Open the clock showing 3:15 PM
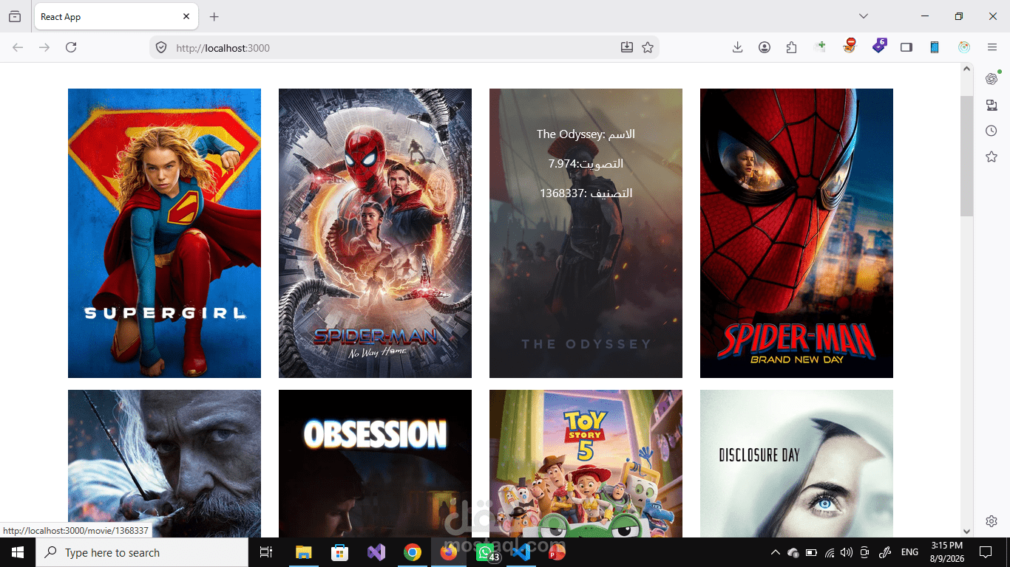The image size is (1010, 567). [x=946, y=552]
